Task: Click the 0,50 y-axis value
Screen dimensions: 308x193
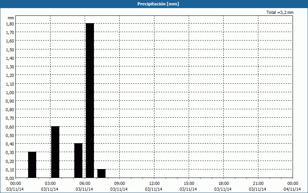Action: (x=10, y=135)
